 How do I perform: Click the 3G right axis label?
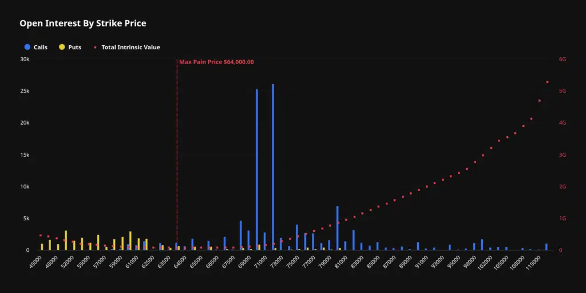click(563, 155)
